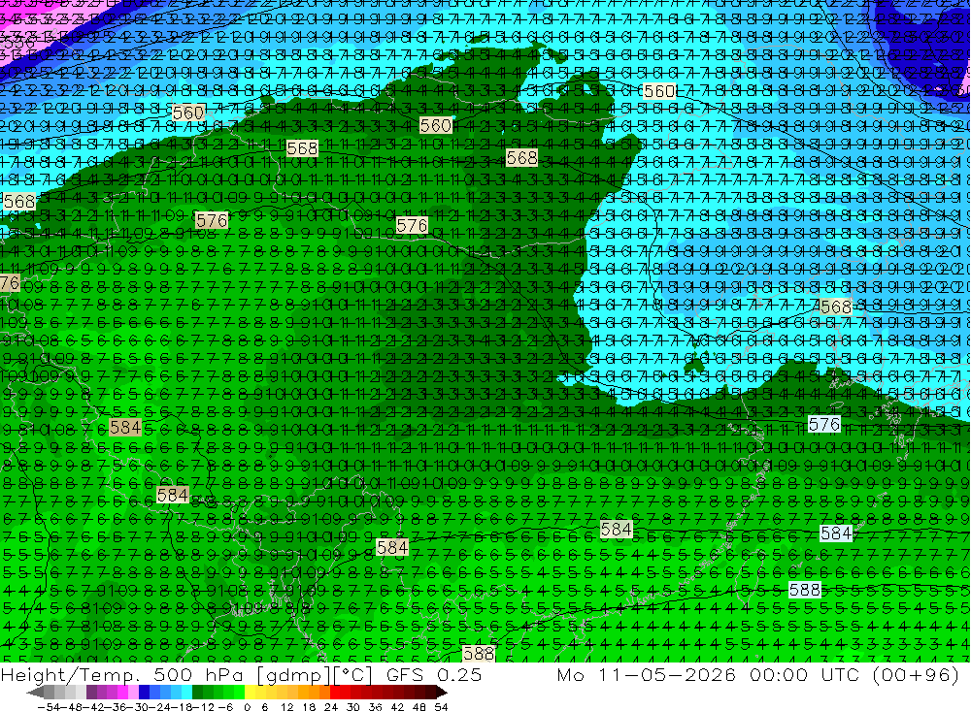Click the 'Mo' weekday abbreviation

[x=571, y=675]
